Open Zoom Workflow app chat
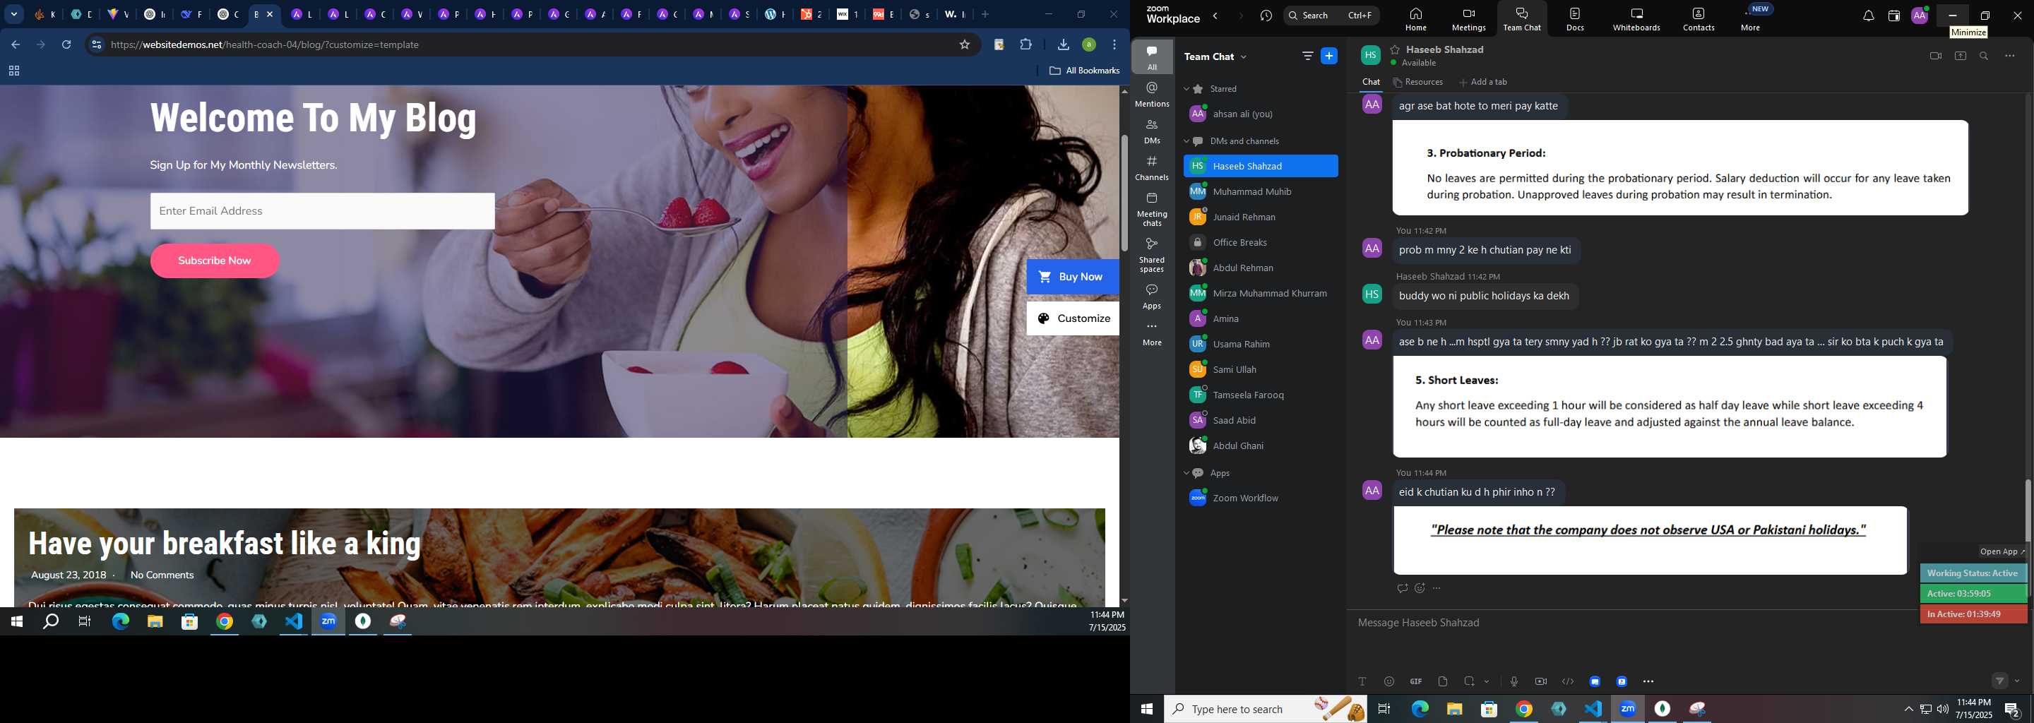 click(1261, 498)
